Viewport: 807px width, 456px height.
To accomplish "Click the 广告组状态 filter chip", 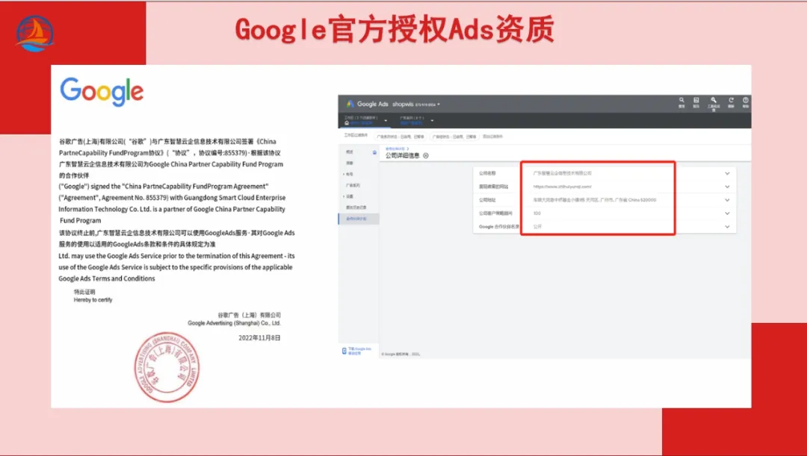I will click(x=454, y=137).
